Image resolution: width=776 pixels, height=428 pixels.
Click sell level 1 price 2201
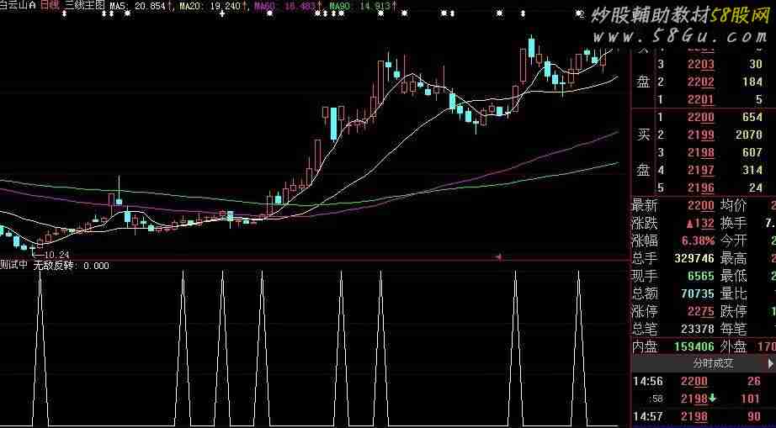(x=701, y=100)
